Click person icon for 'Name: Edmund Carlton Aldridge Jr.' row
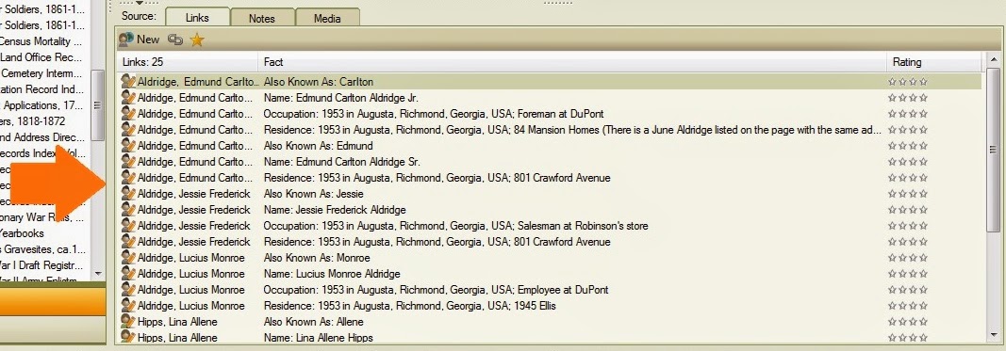 128,98
